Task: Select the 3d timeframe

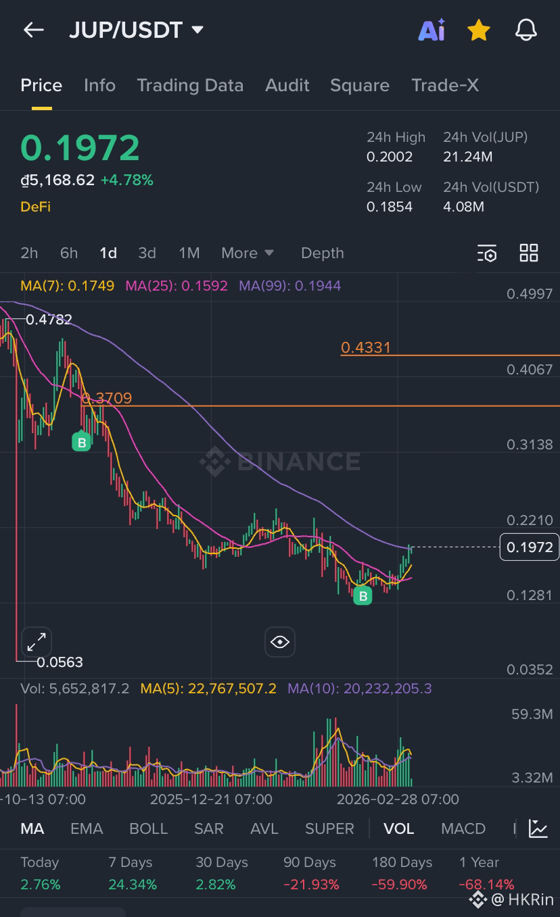Action: coord(147,253)
